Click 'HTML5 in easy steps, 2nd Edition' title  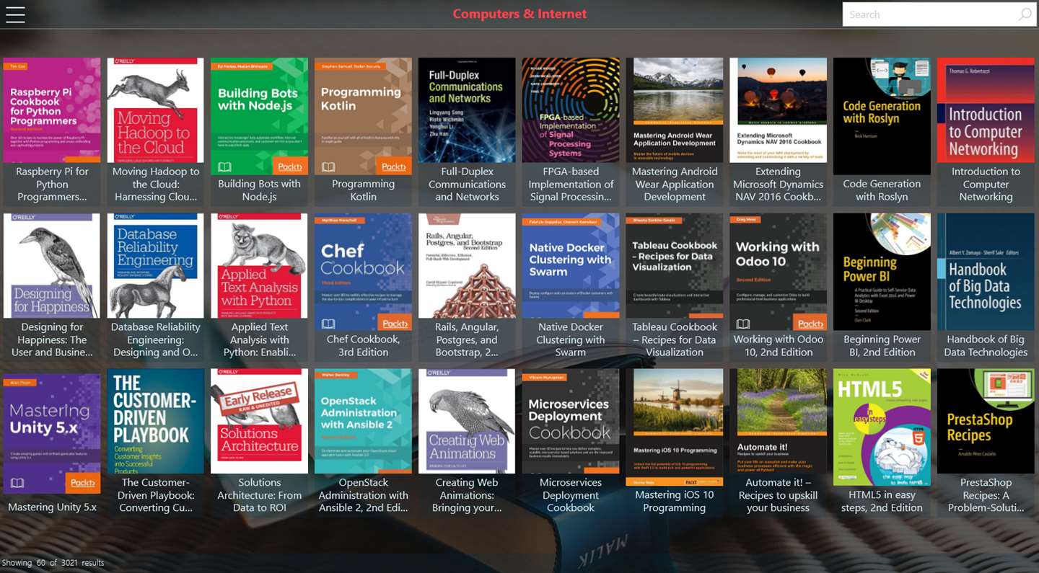[882, 502]
